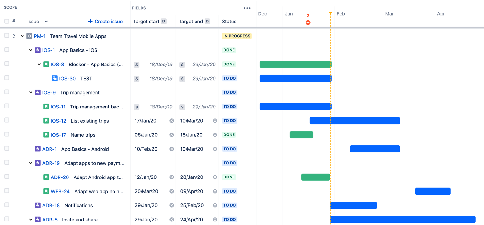484x225 pixels.
Task: Collapse the ADR-19 Adapt apps epic
Action: tap(31, 163)
